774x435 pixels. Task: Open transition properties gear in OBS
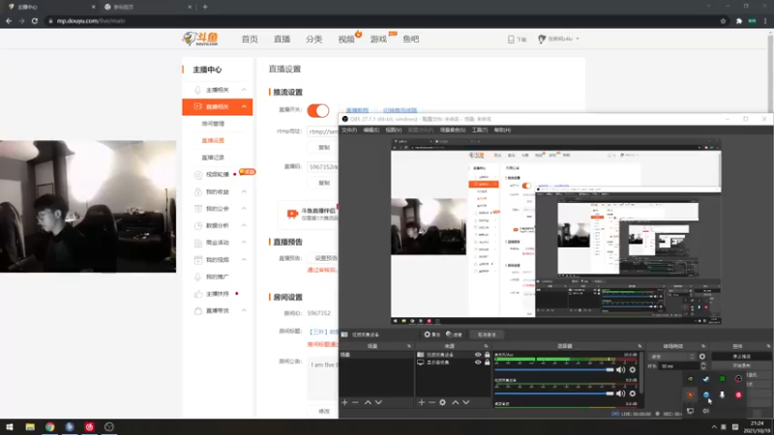pyautogui.click(x=702, y=356)
